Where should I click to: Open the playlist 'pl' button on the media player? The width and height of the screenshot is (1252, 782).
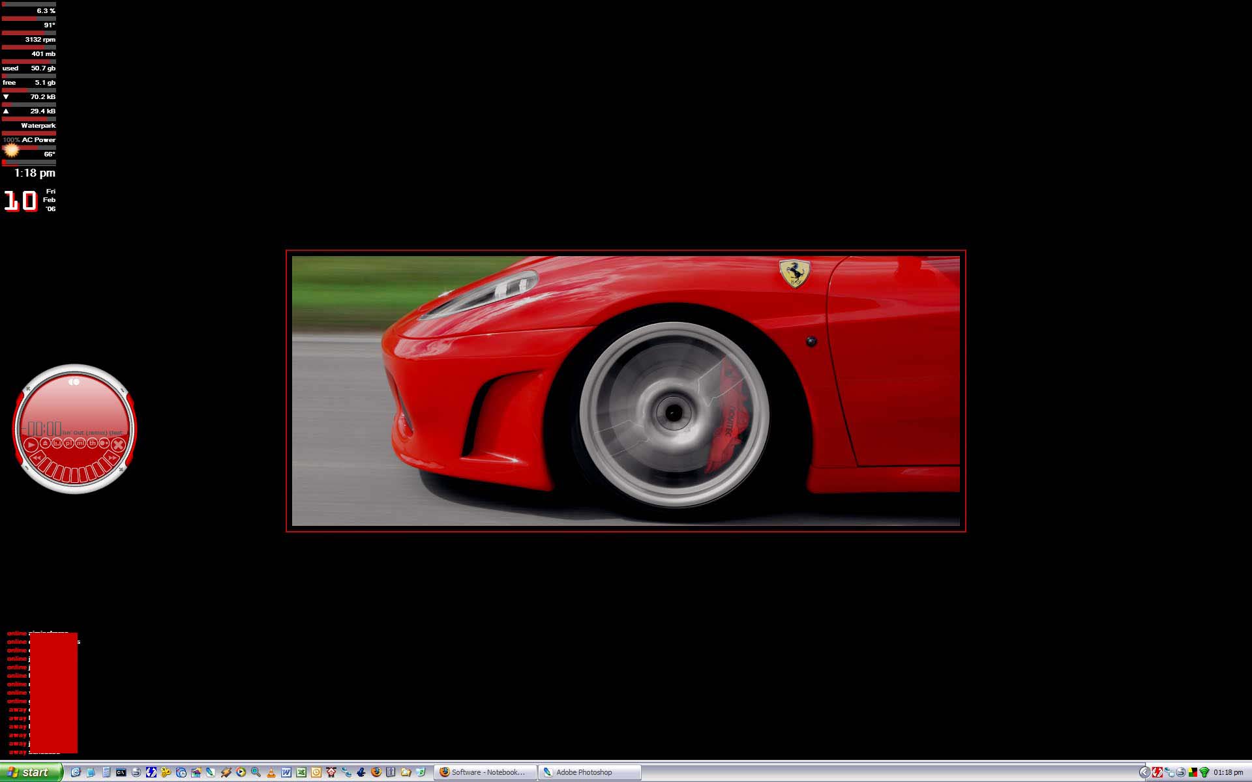pos(68,443)
